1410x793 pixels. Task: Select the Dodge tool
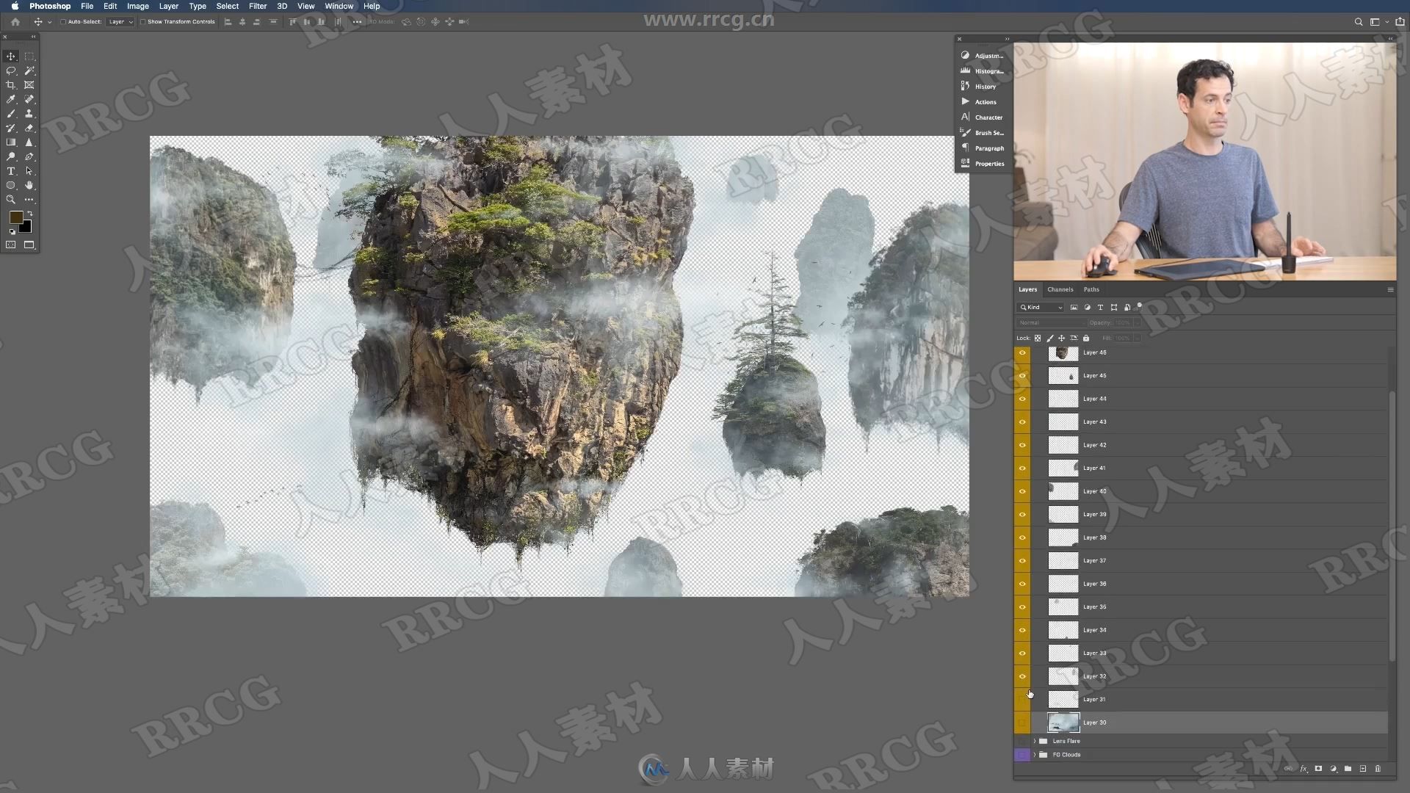(11, 156)
